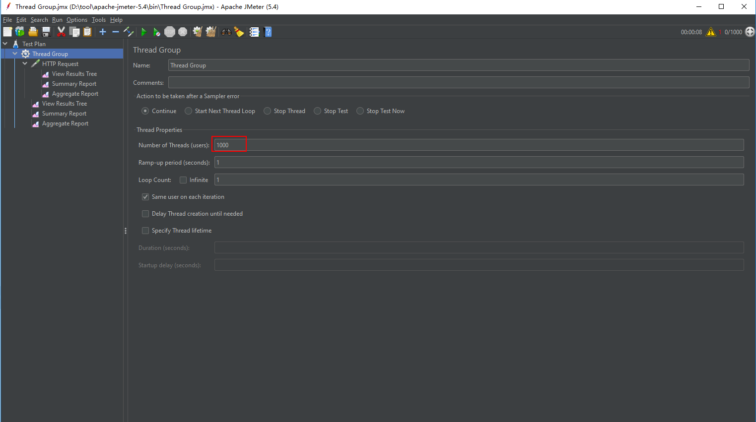Collapse all nodes with minus icon
Viewport: 756px width, 422px height.
point(116,32)
